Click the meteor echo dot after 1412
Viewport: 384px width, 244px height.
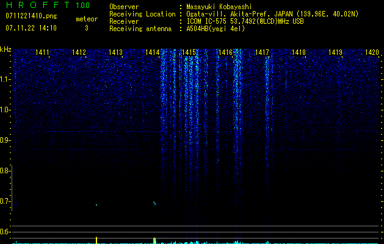point(96,204)
